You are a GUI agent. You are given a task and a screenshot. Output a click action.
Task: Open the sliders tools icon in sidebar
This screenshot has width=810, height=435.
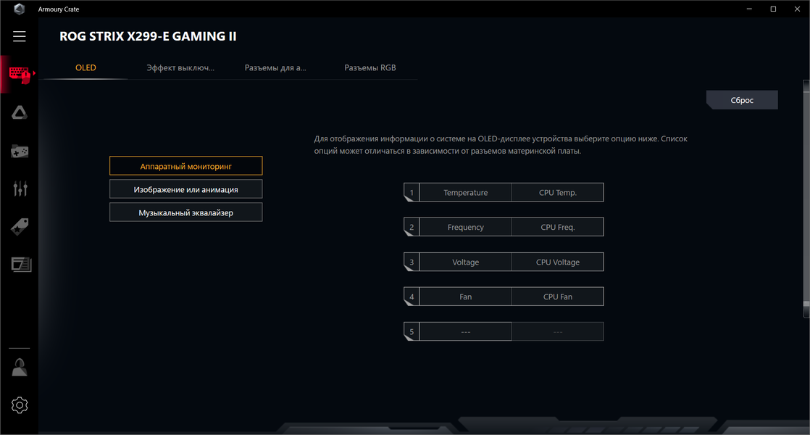[20, 188]
